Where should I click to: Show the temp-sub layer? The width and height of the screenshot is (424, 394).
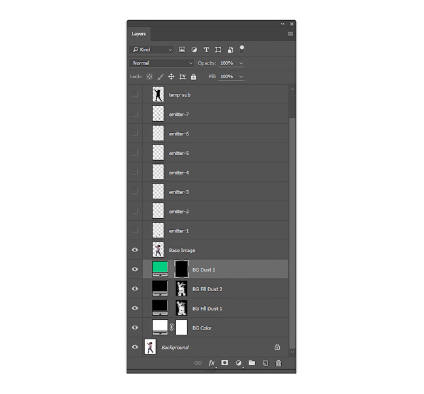(134, 94)
